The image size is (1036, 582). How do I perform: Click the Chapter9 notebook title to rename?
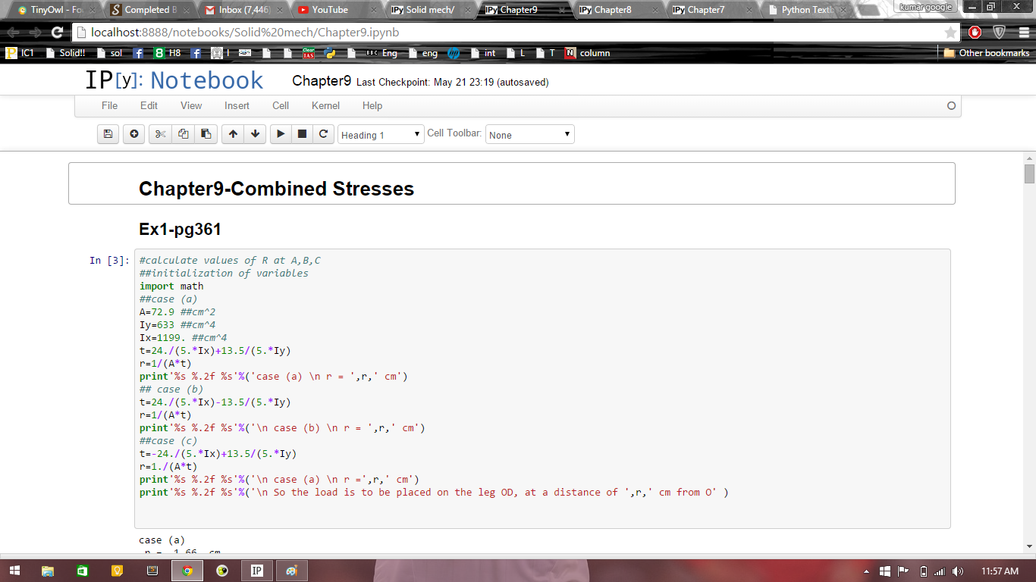(322, 81)
